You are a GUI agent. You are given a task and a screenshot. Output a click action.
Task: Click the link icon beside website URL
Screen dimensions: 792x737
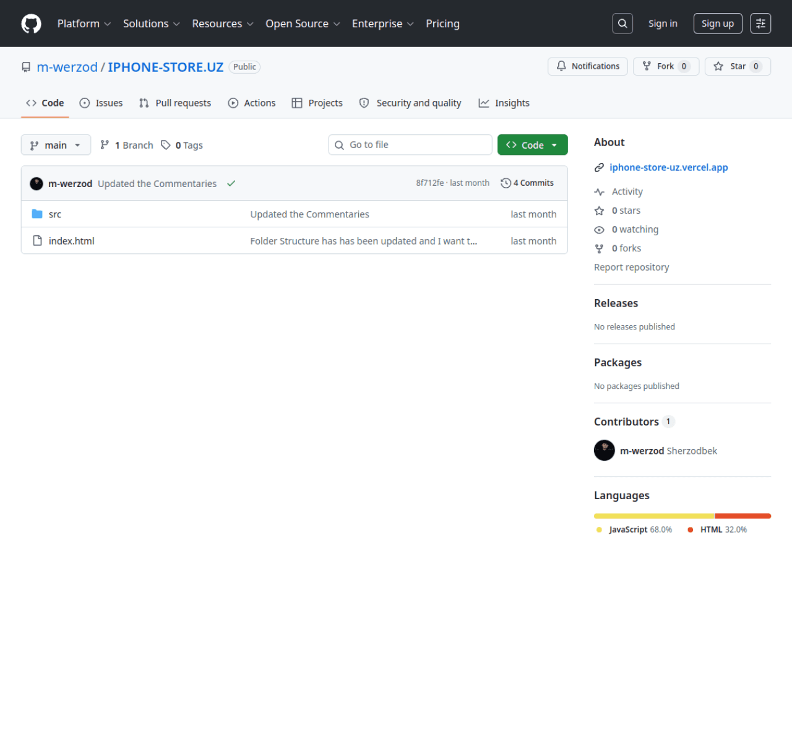(599, 168)
